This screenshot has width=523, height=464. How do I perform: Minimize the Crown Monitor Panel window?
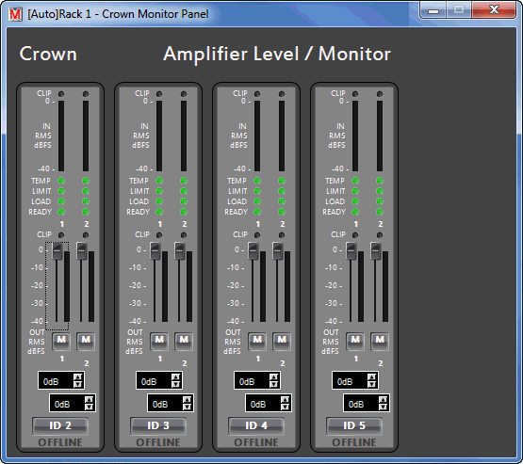tap(433, 10)
